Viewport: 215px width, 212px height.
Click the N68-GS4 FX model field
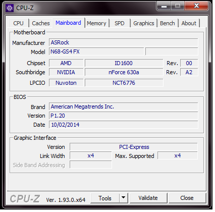point(96,51)
